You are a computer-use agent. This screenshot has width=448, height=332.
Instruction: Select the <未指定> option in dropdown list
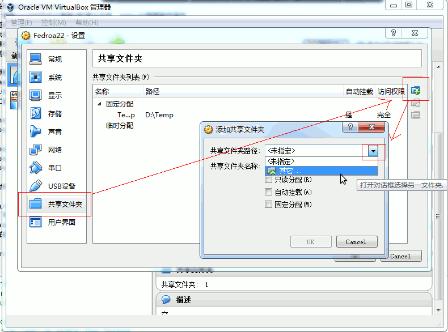(x=322, y=161)
